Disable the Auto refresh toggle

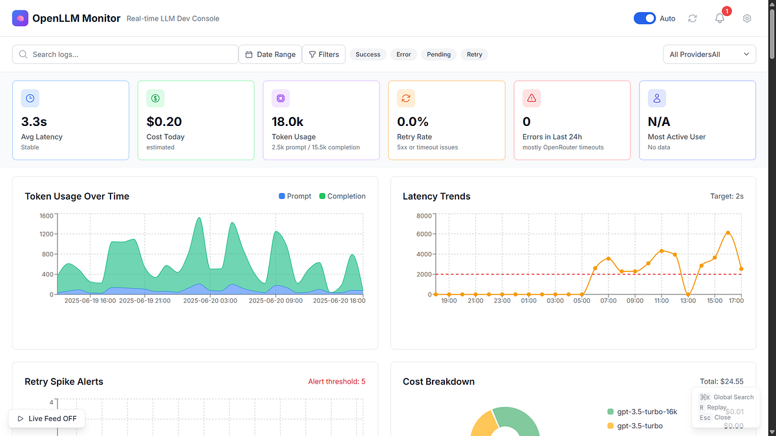pyautogui.click(x=644, y=18)
